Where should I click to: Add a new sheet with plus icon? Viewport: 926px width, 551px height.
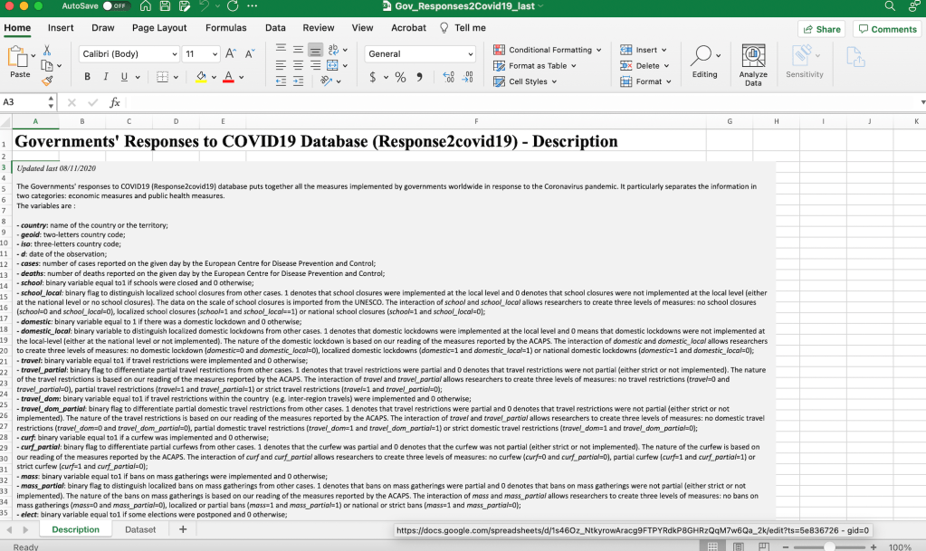coord(183,529)
